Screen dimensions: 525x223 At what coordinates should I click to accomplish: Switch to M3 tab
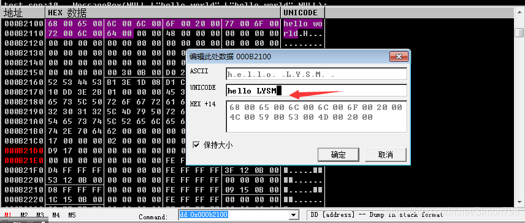[x=40, y=215]
